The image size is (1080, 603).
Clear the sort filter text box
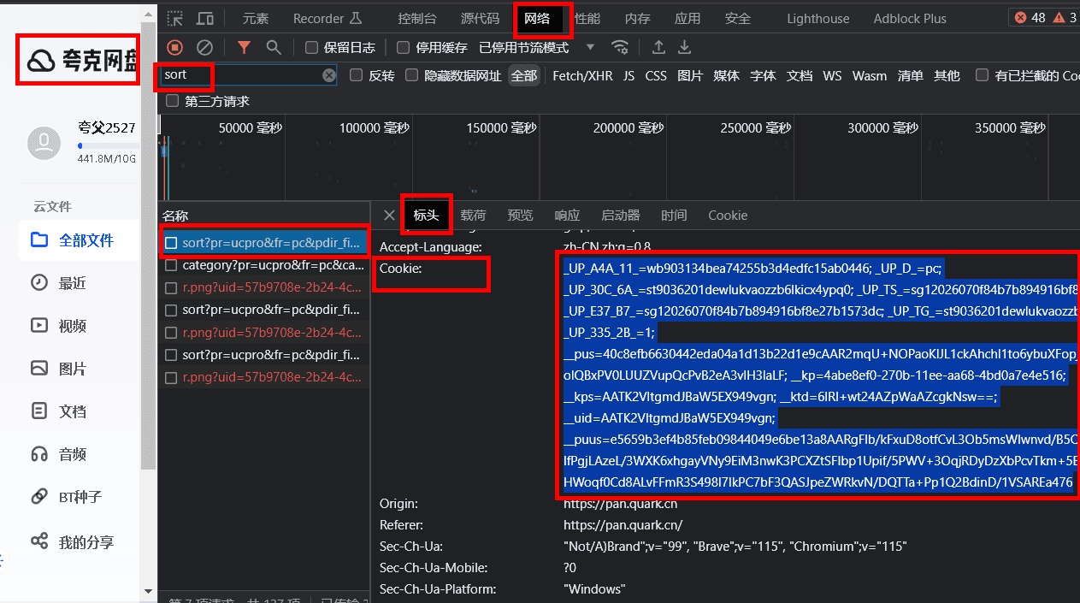[329, 75]
